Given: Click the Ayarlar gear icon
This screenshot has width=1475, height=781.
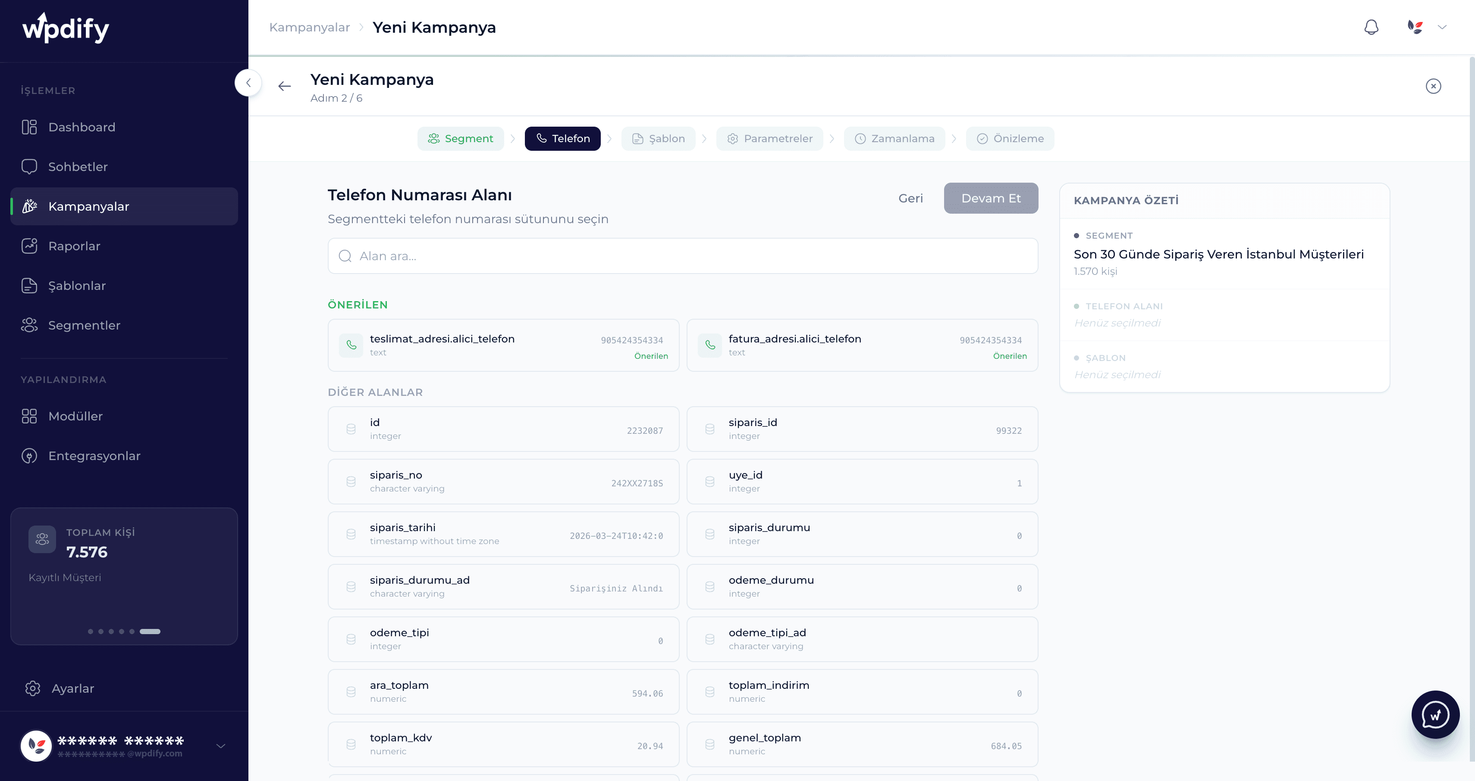Looking at the screenshot, I should point(33,688).
